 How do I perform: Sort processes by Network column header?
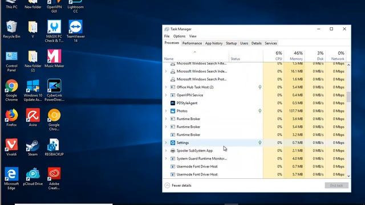336,56
